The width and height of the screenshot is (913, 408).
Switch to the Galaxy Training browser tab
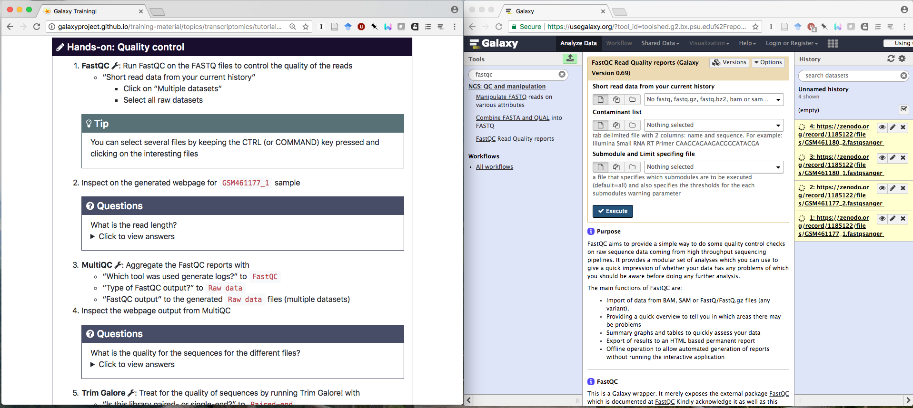pyautogui.click(x=93, y=11)
